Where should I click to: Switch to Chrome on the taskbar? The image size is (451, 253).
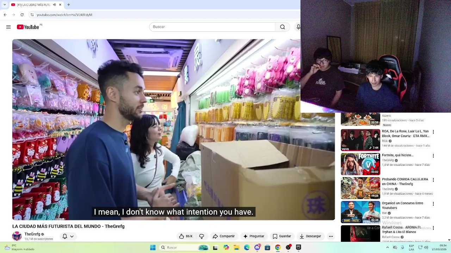pos(278,248)
